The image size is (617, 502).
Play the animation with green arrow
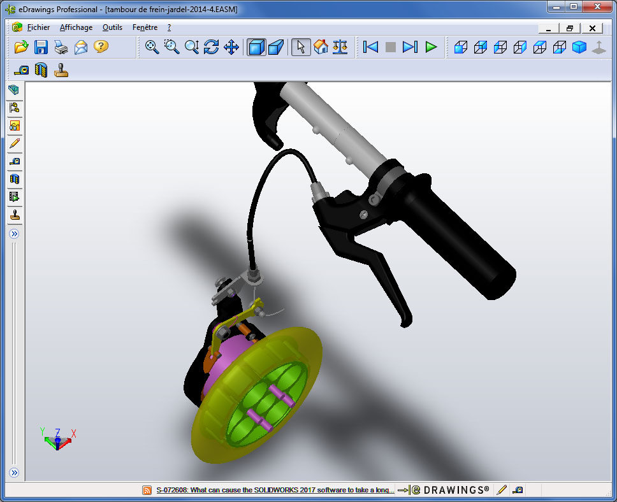coord(432,47)
